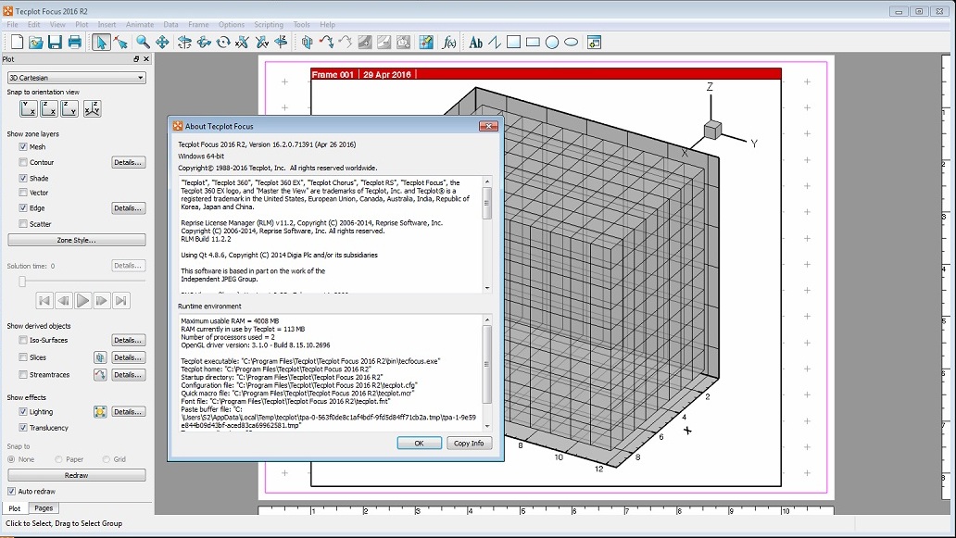Select the Adjustor tool
Viewport: 956px width, 538px height.
[x=120, y=42]
